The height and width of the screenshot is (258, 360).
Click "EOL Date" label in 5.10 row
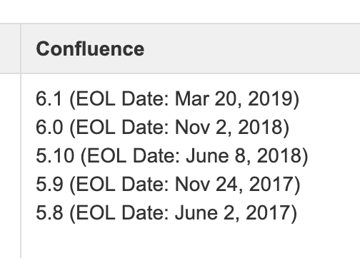click(134, 156)
